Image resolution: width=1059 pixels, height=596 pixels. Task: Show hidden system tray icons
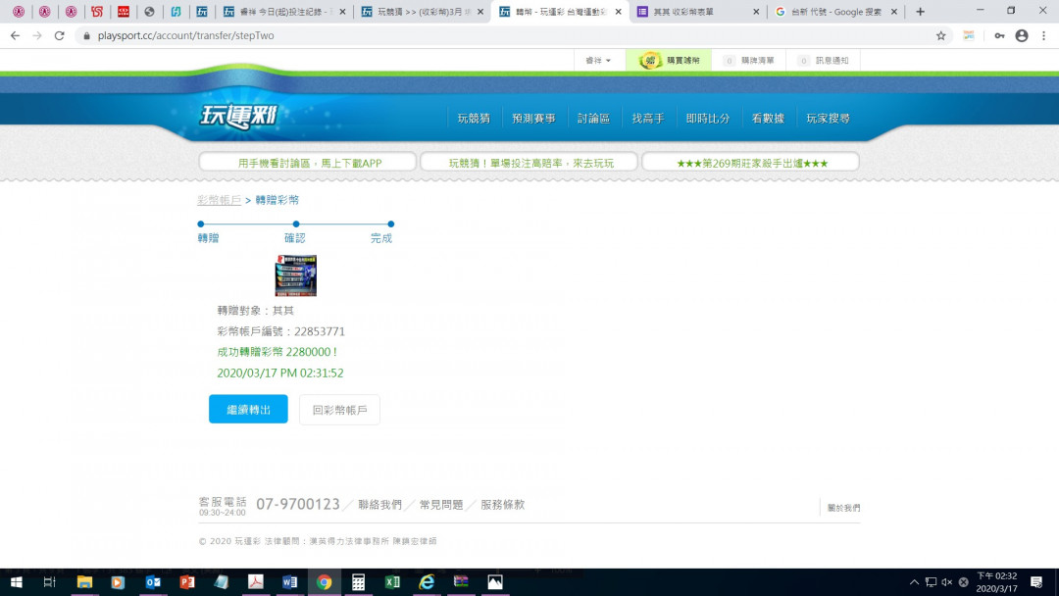point(914,582)
